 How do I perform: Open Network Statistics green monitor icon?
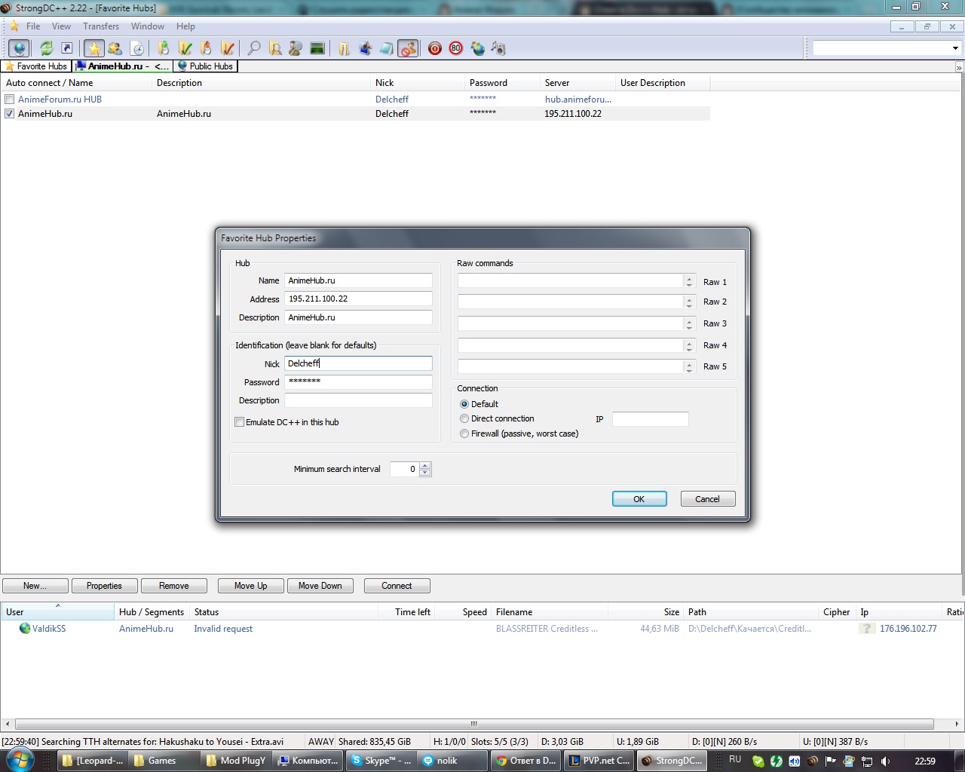[317, 48]
